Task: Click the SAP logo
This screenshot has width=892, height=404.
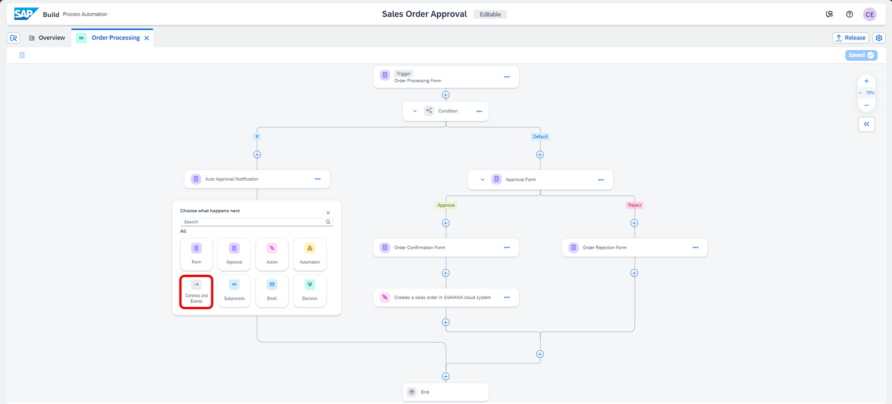Action: coord(27,14)
